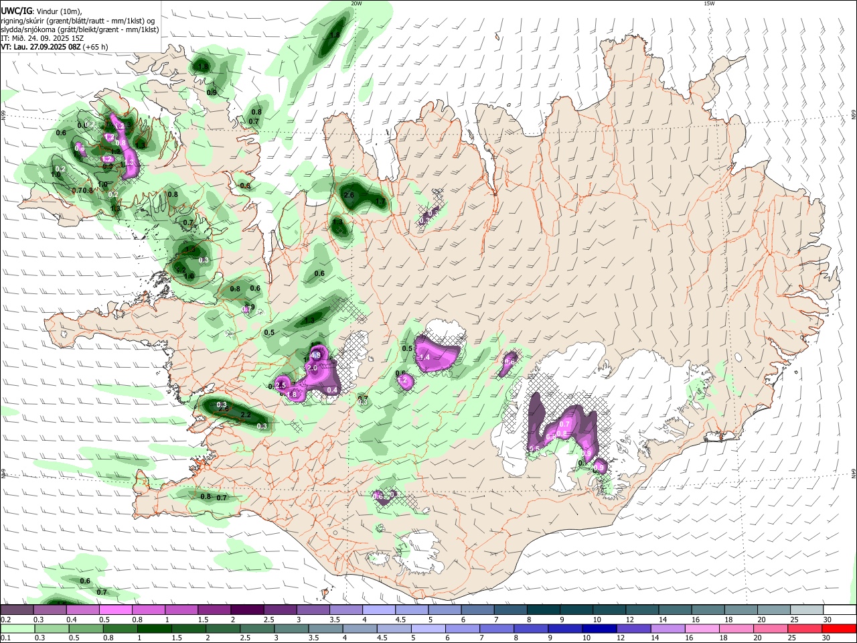Click the "1.4" value in the central purple patch
Screen dimensions: 857x643
coord(424,358)
